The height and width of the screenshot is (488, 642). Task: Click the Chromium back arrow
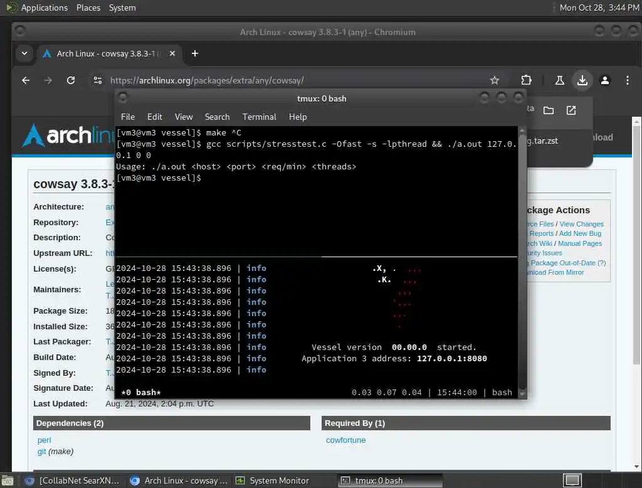pos(25,80)
